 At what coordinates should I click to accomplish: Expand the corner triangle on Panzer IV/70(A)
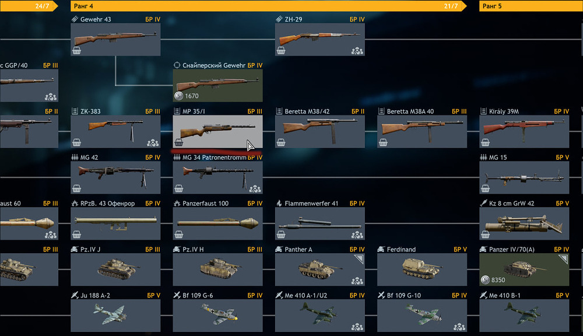[563, 259]
